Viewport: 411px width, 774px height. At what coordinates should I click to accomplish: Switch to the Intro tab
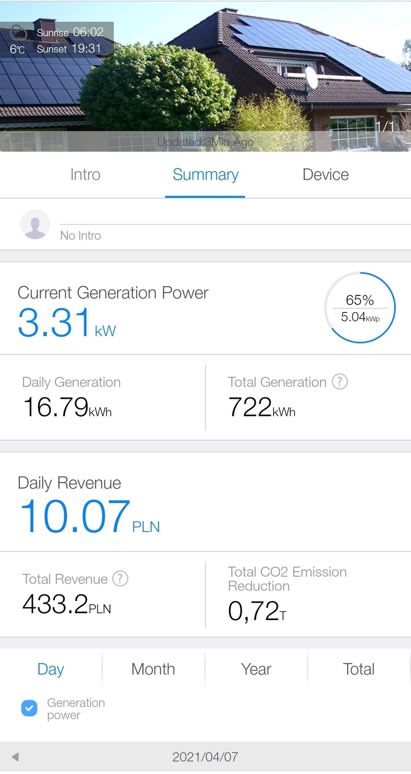[x=85, y=174]
